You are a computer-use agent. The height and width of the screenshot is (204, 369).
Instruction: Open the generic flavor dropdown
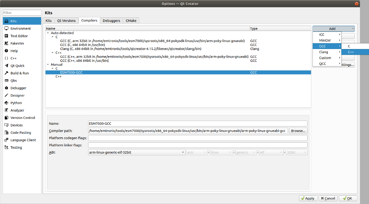click(x=246, y=152)
